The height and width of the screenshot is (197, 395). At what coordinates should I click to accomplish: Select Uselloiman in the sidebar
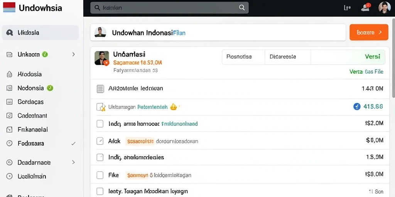coord(32,176)
